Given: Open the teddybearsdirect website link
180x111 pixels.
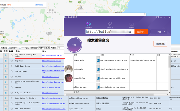Looking at the screenshot, I should (x=53, y=66).
